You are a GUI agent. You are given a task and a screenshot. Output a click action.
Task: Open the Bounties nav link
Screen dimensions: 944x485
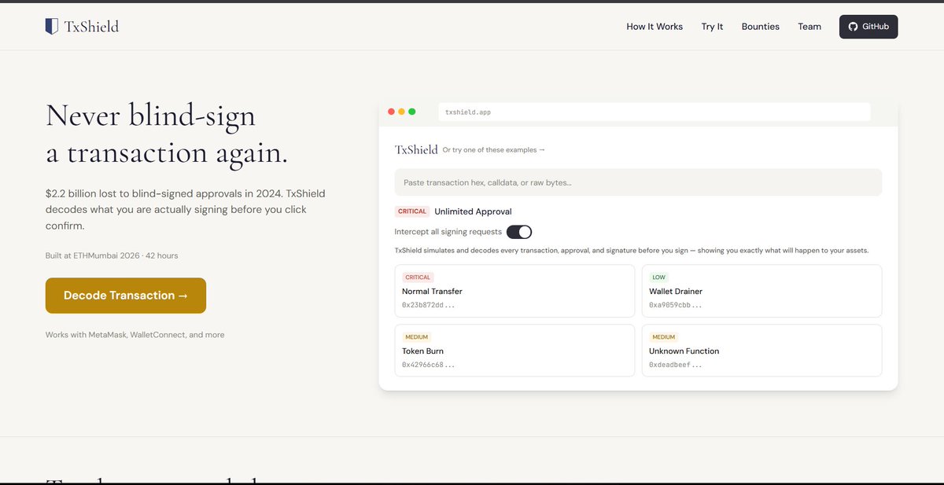click(761, 27)
